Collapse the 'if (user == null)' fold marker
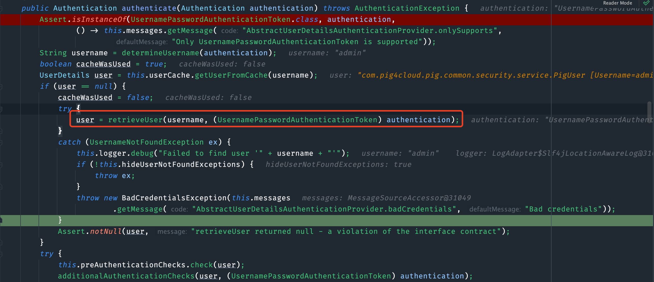This screenshot has width=654, height=282. click(x=1, y=87)
